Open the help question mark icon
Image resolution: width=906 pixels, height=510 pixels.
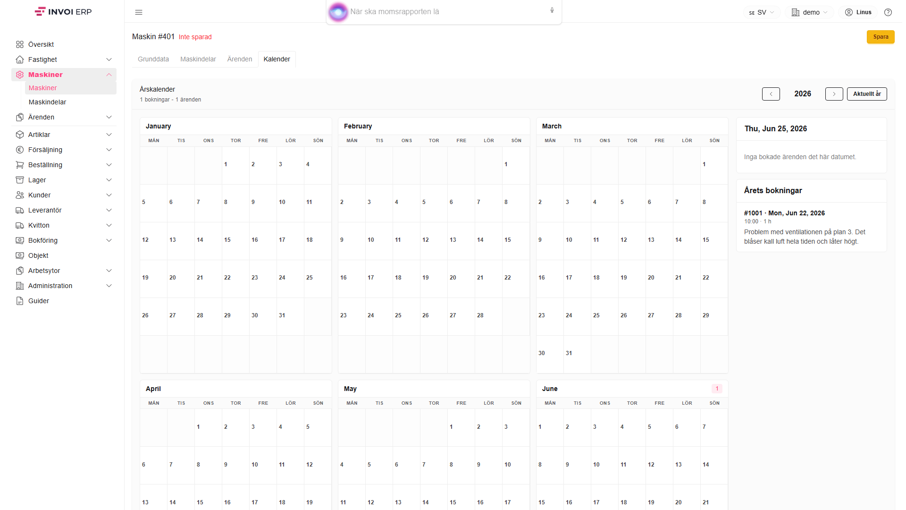point(888,12)
